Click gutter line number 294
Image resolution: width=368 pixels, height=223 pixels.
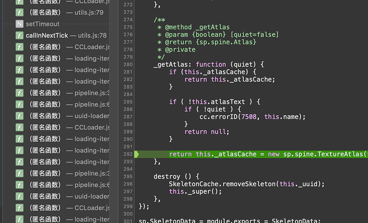(x=128, y=169)
